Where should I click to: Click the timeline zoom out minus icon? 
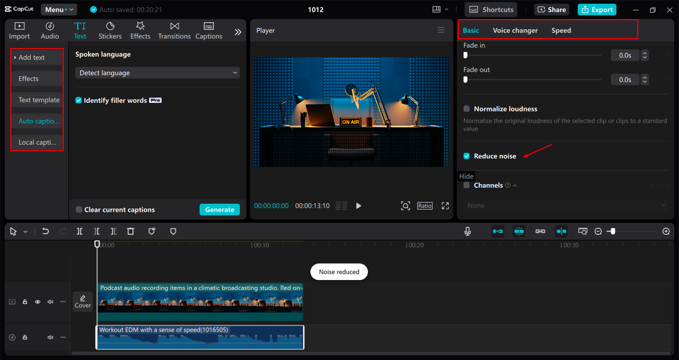pyautogui.click(x=598, y=232)
